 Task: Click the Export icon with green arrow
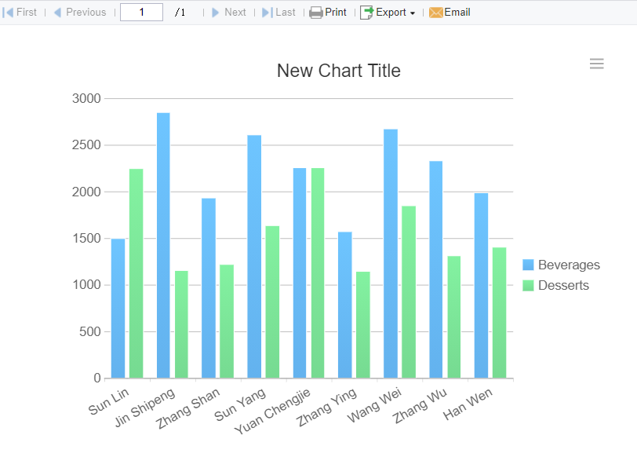[367, 13]
